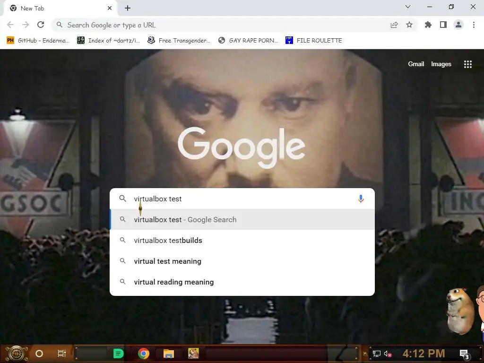
Task: Restore down the Chrome window
Action: click(451, 7)
